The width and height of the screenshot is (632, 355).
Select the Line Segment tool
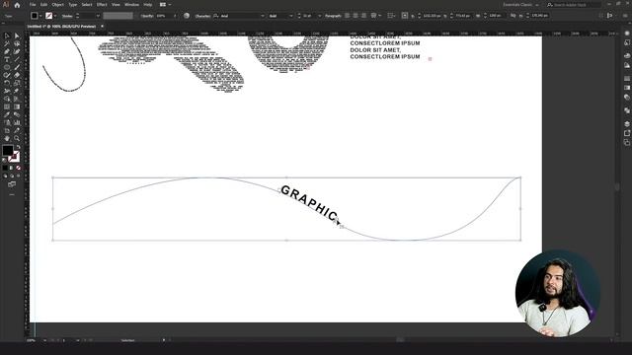[17, 59]
